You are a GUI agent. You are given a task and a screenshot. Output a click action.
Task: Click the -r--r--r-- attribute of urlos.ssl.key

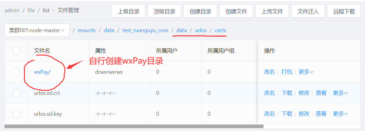pyautogui.click(x=105, y=114)
